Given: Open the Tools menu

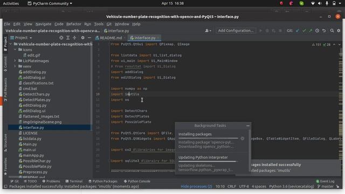Looking at the screenshot, I should click(x=99, y=24).
